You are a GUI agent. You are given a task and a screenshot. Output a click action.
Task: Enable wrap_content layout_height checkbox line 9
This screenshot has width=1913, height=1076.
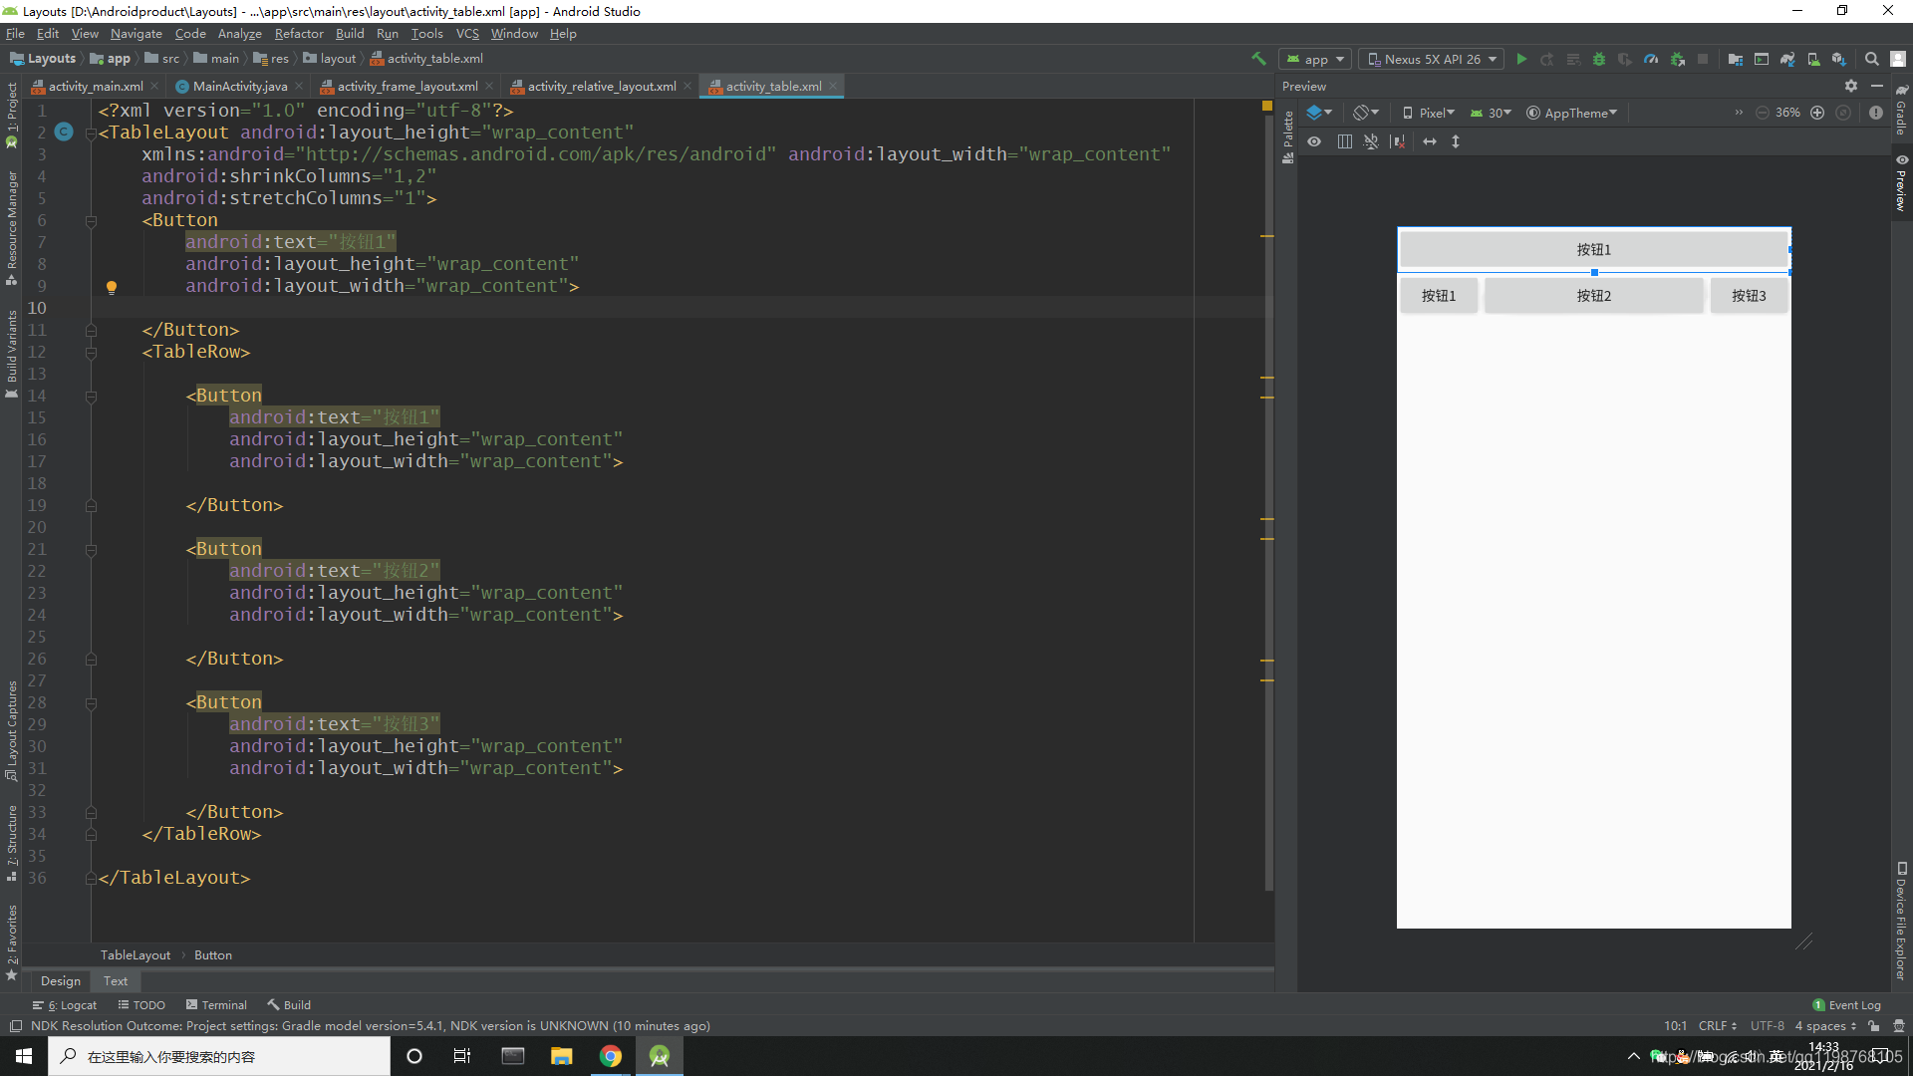click(x=112, y=285)
